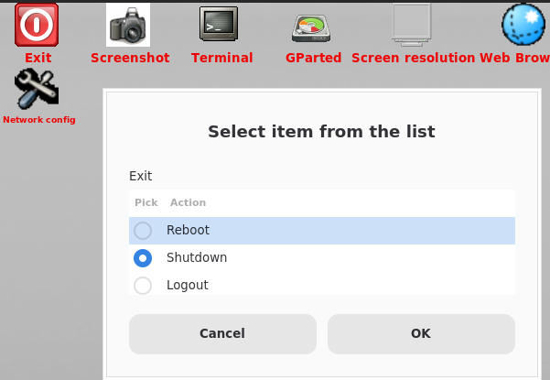Image resolution: width=550 pixels, height=380 pixels.
Task: Click the Terminal text label
Action: (221, 58)
